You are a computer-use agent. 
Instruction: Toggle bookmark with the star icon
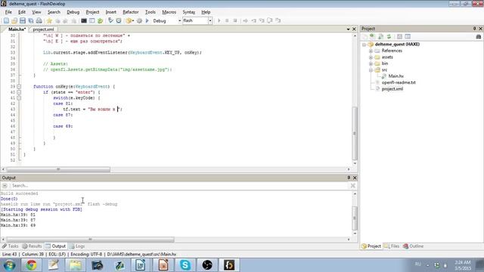click(49, 20)
